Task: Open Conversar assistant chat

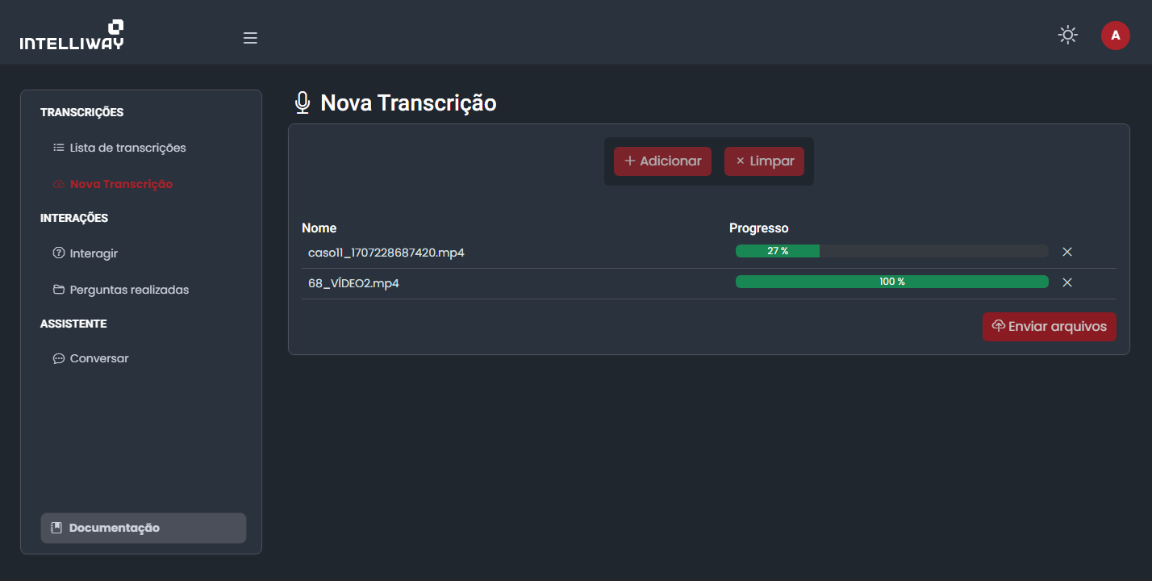Action: 99,358
